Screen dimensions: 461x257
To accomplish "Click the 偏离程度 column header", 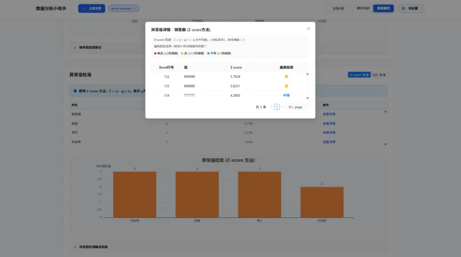I will click(286, 67).
